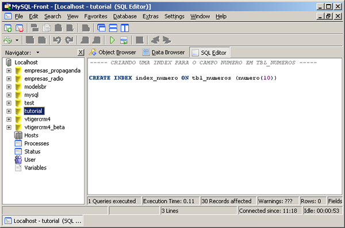Open the Extras menu
345x228 pixels.
(151, 17)
